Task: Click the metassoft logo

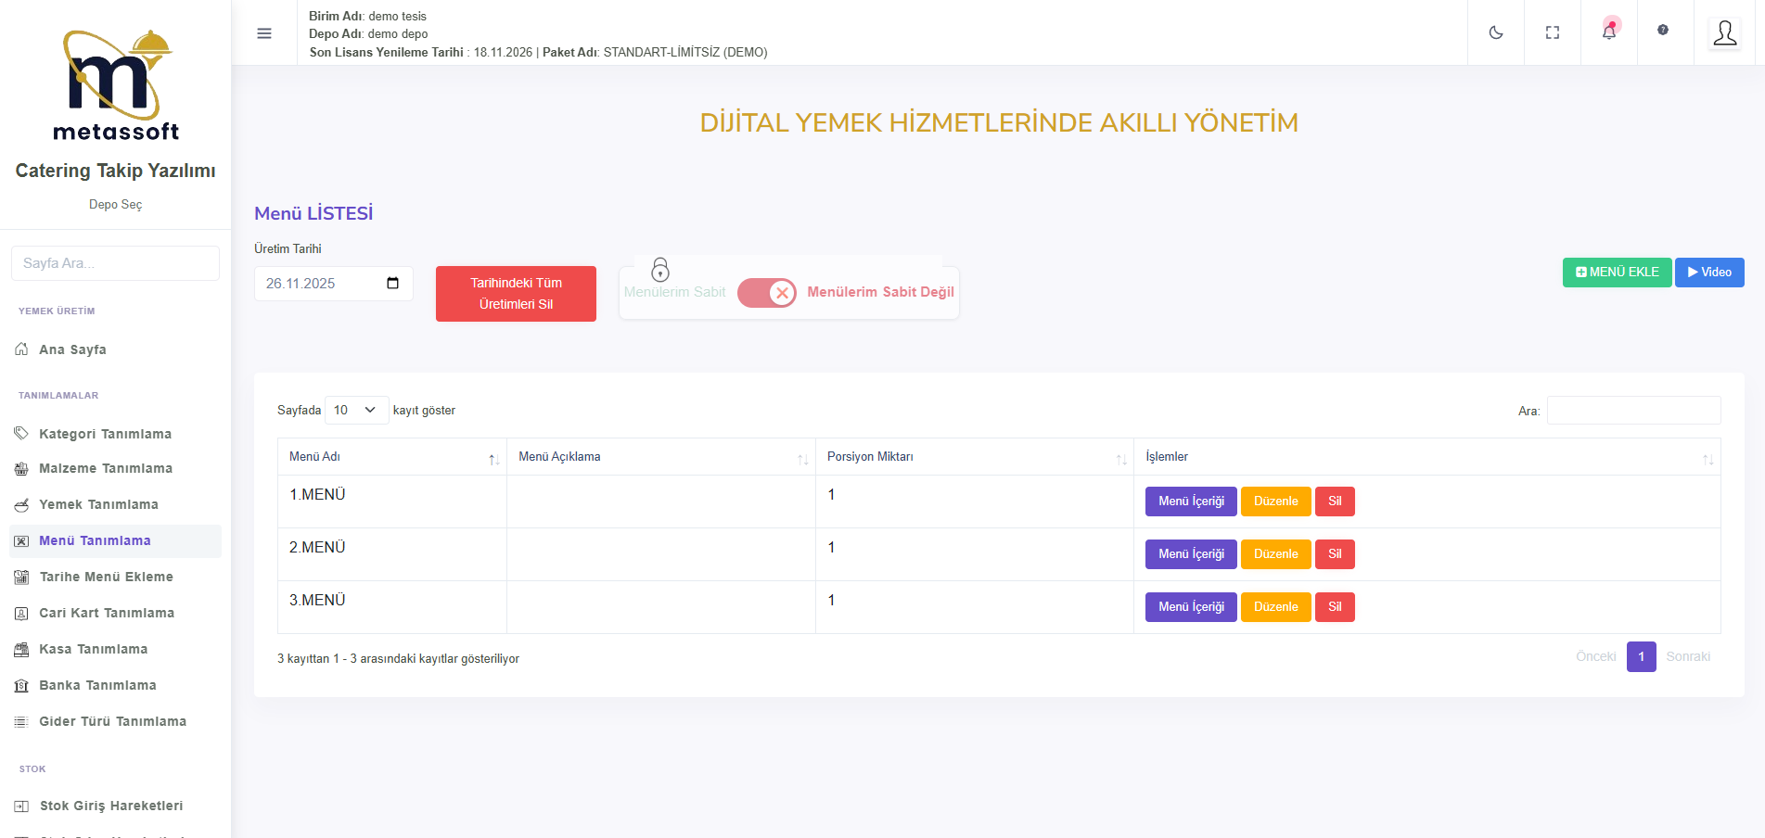Action: click(116, 85)
